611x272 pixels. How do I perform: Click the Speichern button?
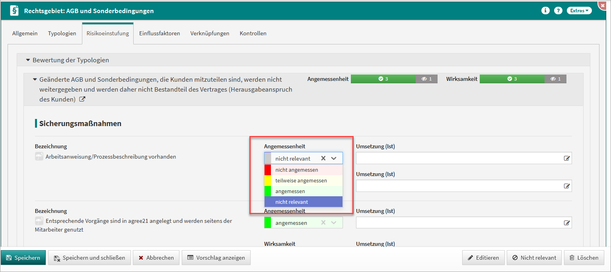click(x=23, y=258)
